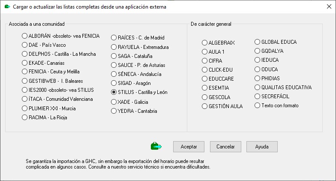336x181 pixels.
Task: Choose RAYUELA - Extremadura radio button
Action: [140, 47]
